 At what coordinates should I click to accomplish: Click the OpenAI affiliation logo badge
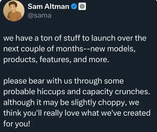click(82, 7)
